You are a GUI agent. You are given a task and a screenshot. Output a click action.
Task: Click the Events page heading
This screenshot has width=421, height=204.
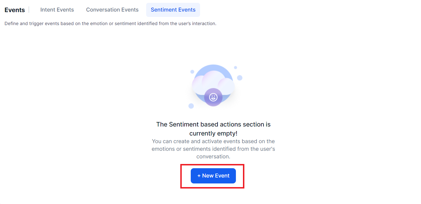tap(15, 10)
